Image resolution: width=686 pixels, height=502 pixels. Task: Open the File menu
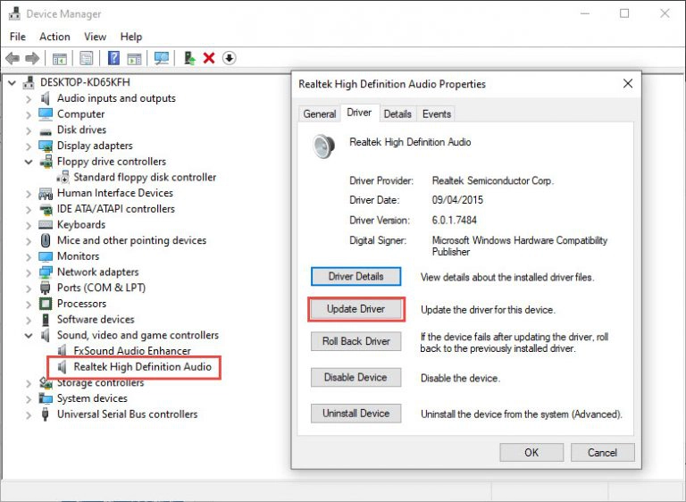(18, 37)
